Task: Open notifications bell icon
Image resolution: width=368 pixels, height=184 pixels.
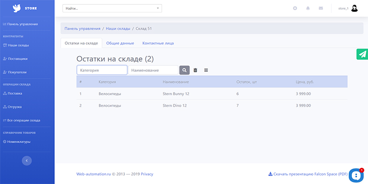Action: coord(308,8)
